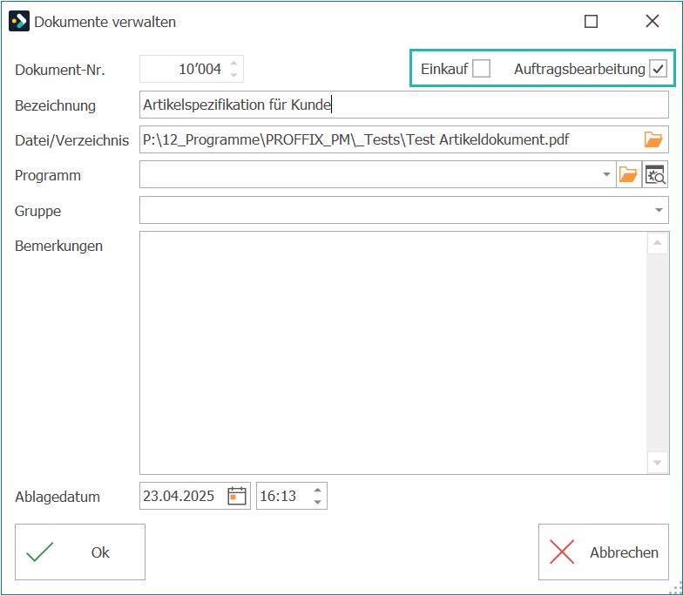Click the Programm combo box field
Image resolution: width=683 pixels, height=596 pixels.
click(377, 174)
